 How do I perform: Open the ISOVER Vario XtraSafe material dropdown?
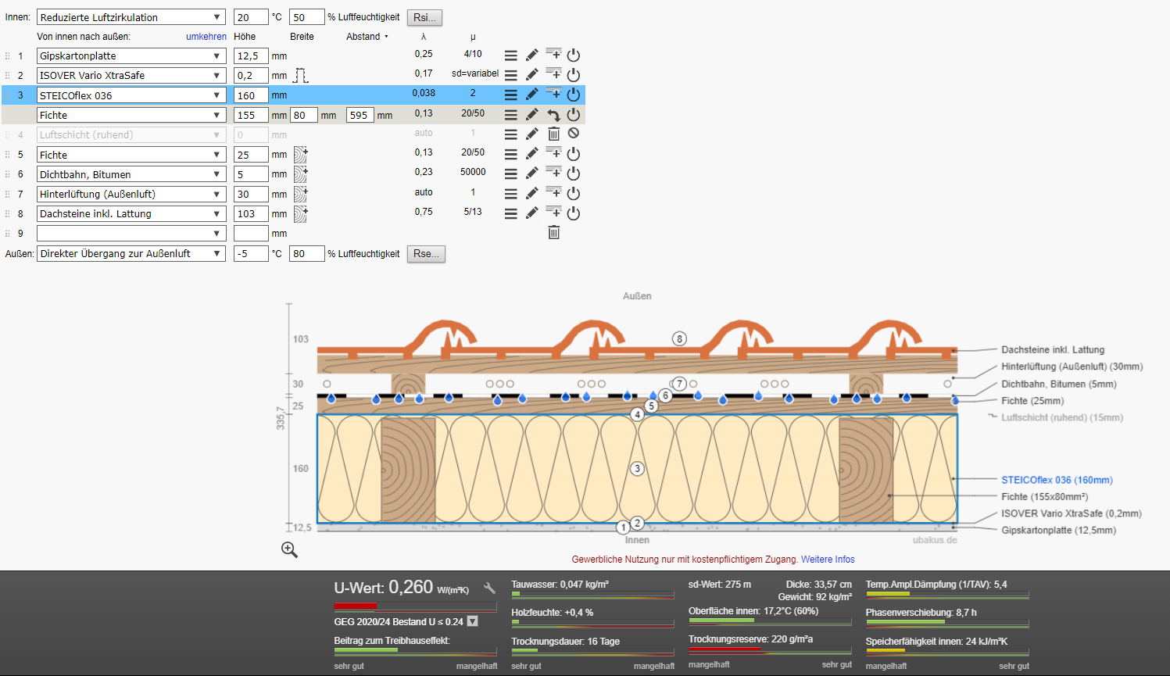(x=131, y=75)
